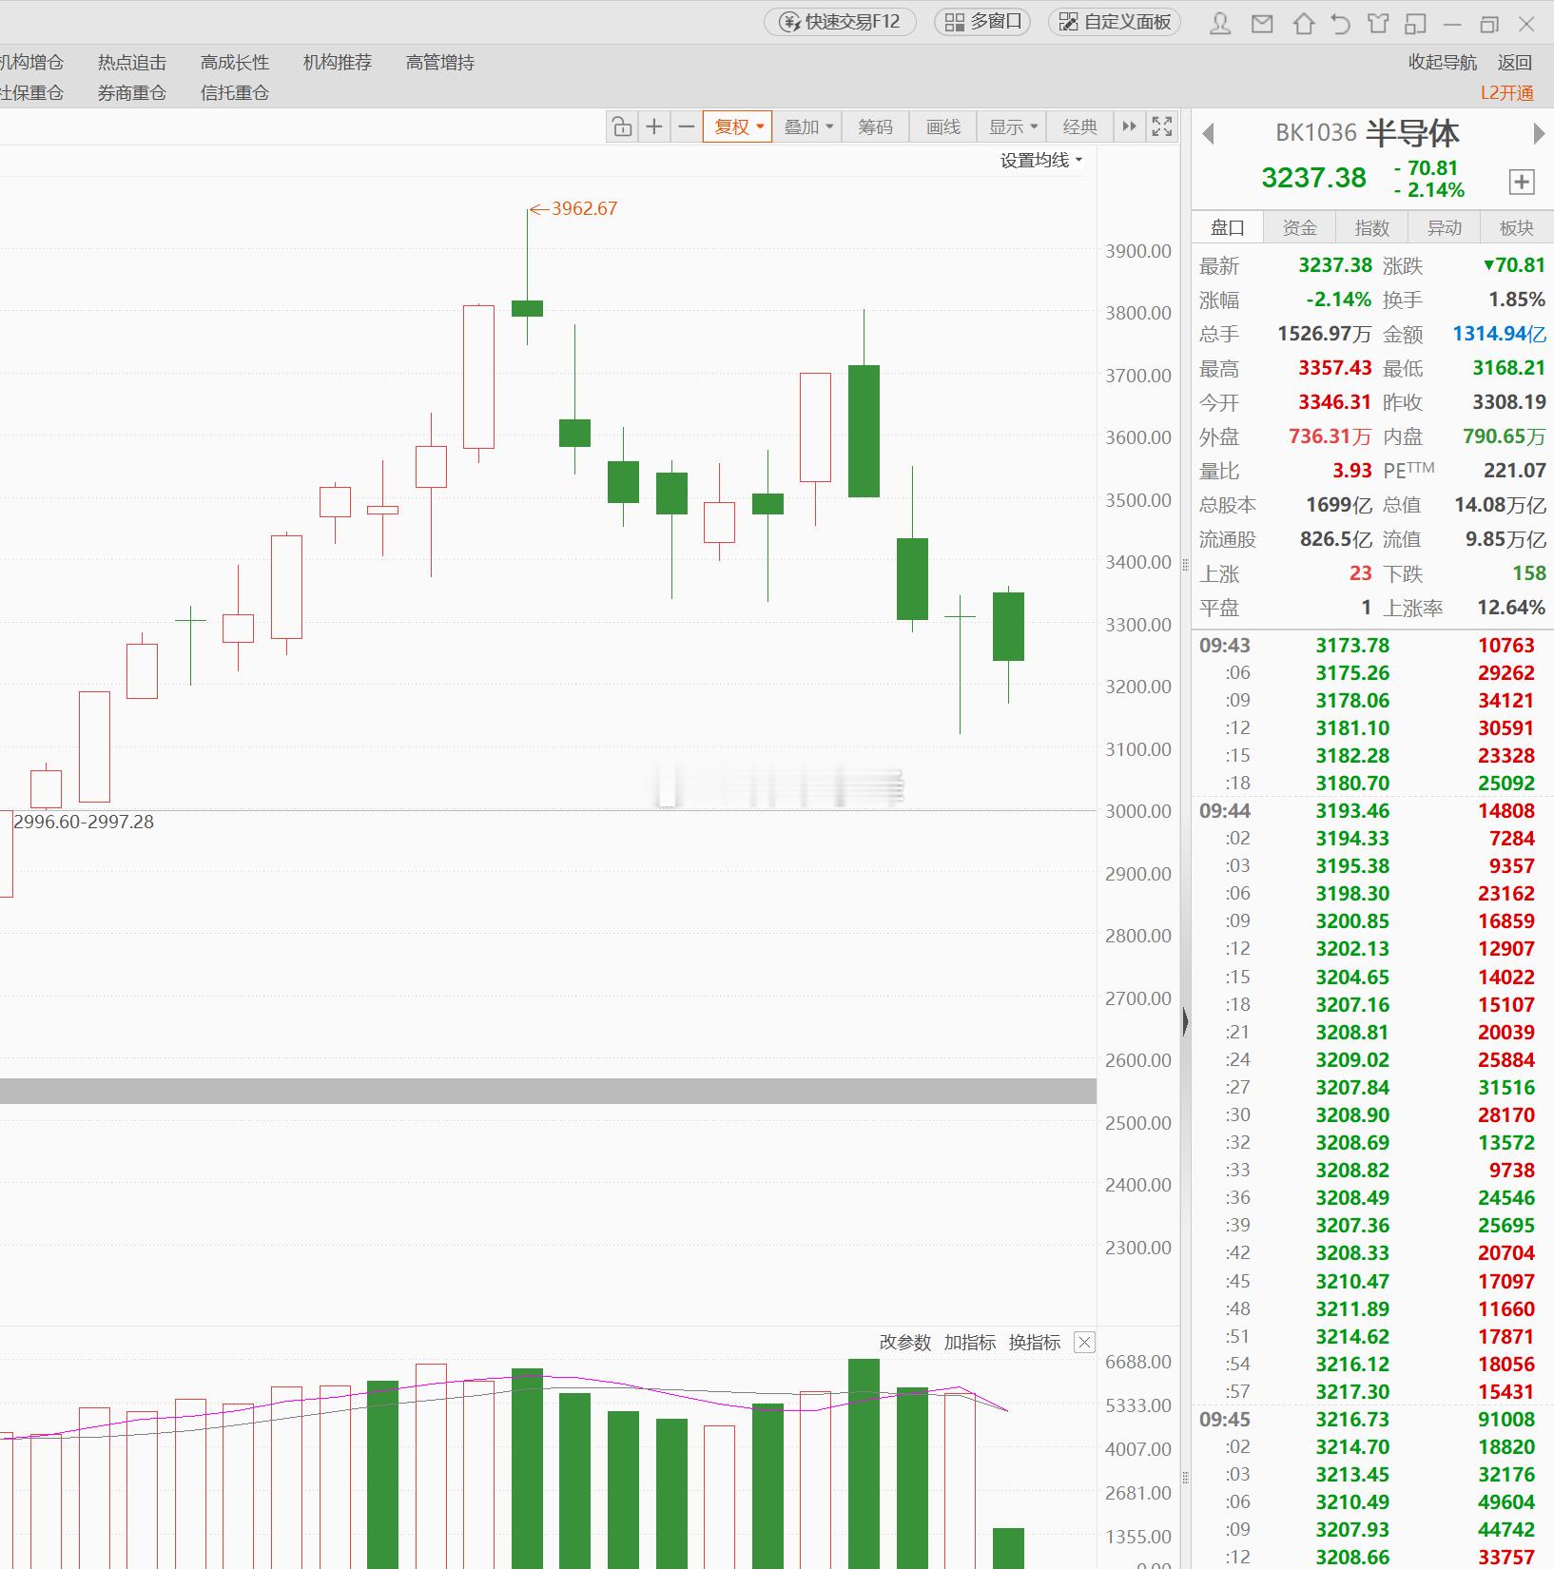Click the 金额 value 1314.94亿

[1499, 334]
